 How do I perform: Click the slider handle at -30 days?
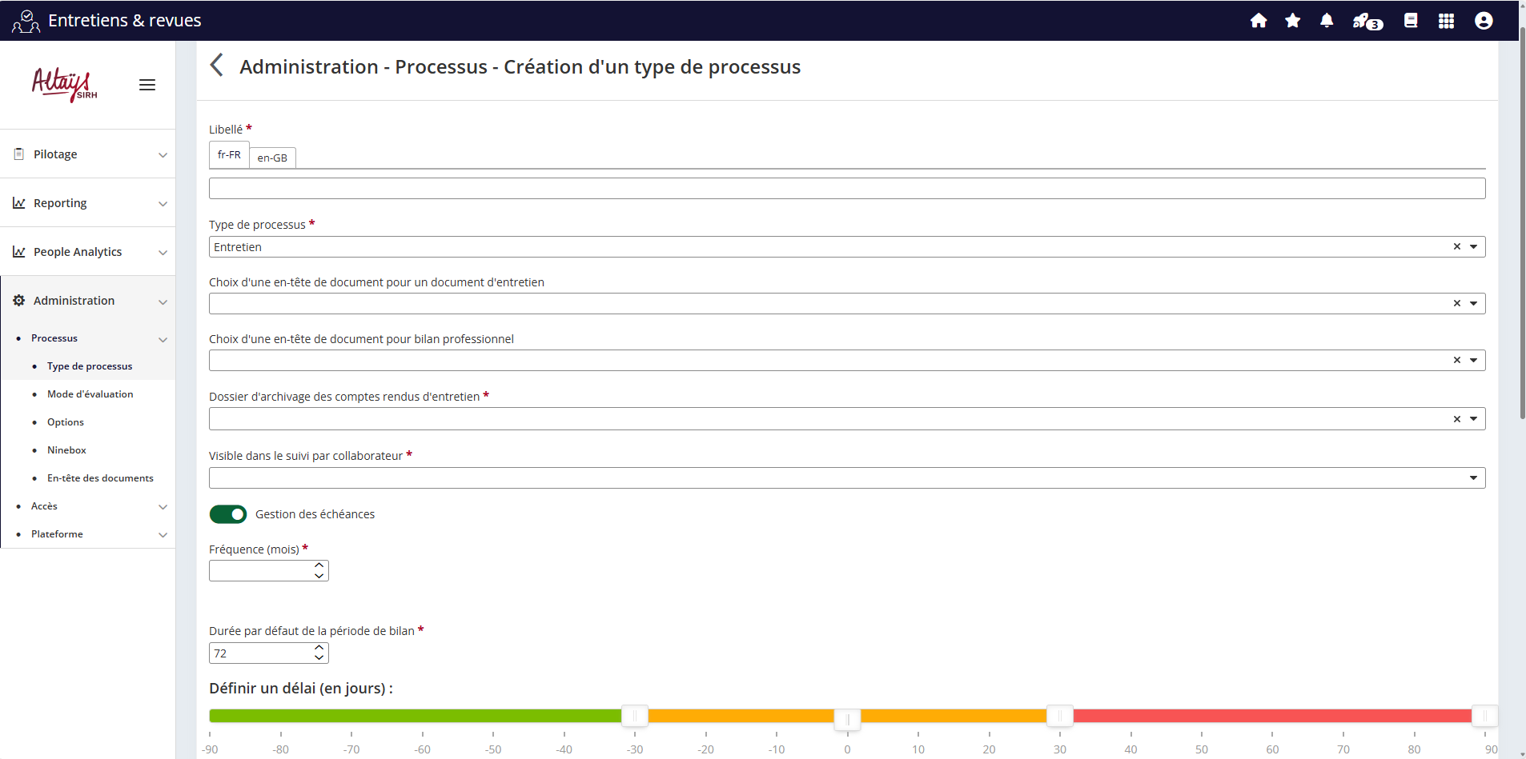[x=635, y=716]
